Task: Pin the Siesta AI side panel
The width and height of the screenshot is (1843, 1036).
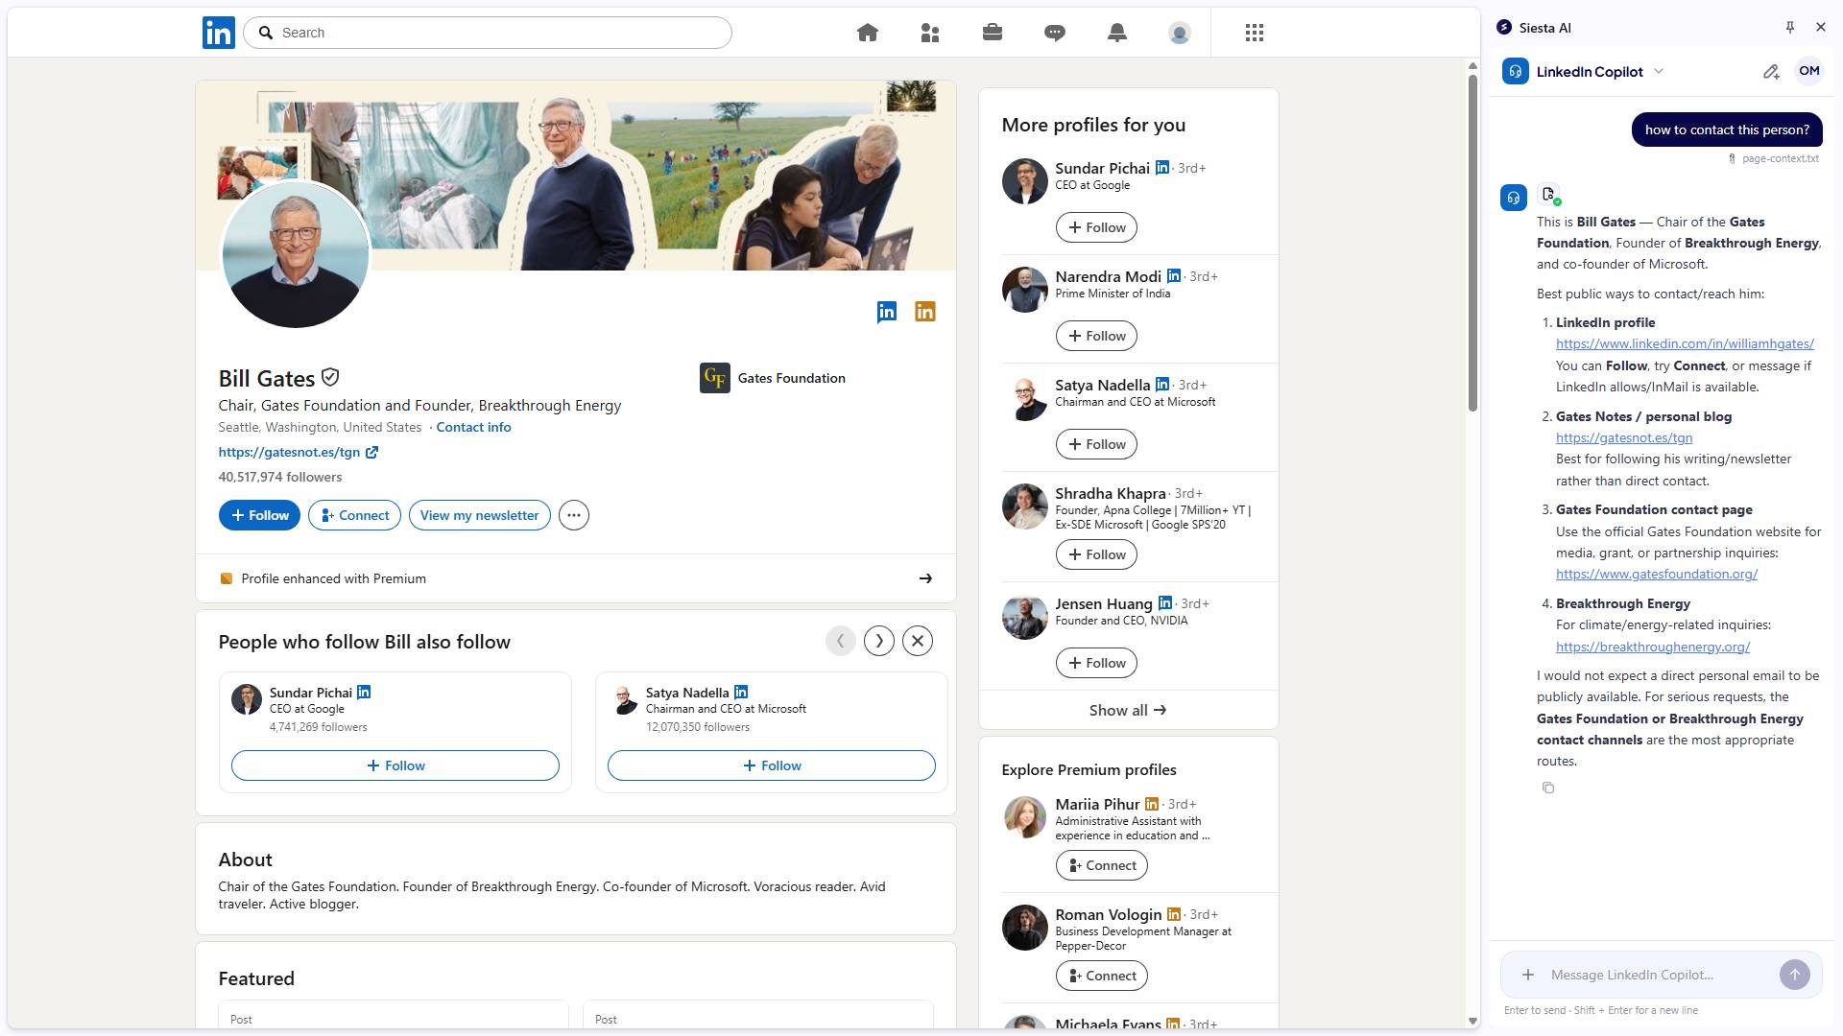Action: coord(1790,27)
